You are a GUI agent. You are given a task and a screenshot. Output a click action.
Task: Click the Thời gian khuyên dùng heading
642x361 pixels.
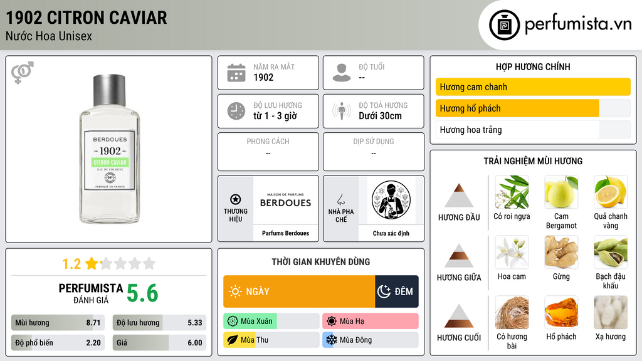(x=321, y=261)
